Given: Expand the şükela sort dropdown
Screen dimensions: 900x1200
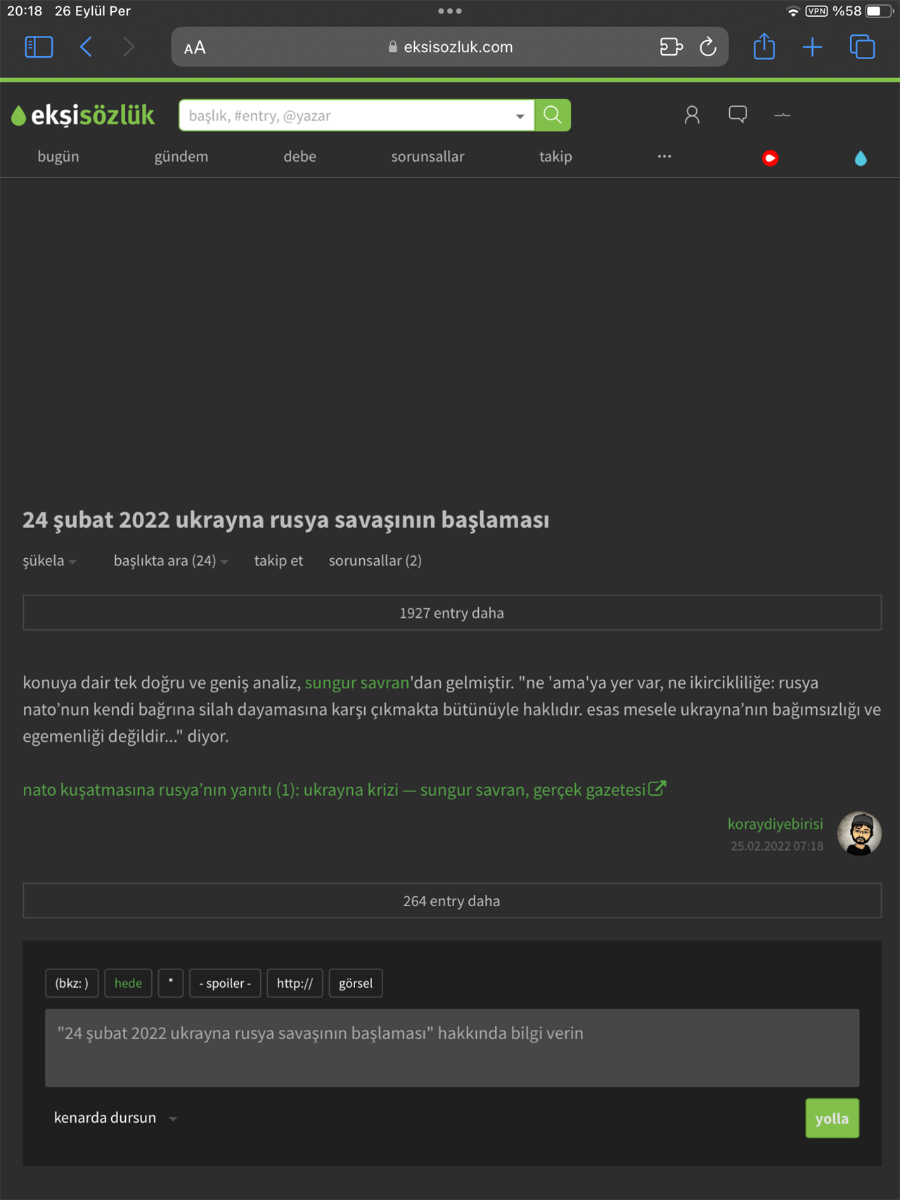Looking at the screenshot, I should pos(49,561).
